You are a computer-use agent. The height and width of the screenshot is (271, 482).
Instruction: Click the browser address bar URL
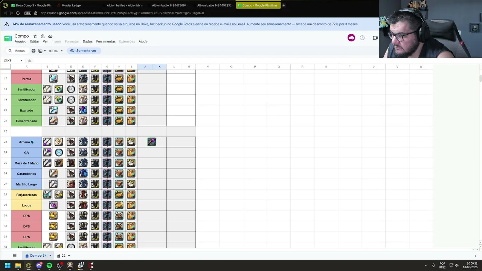(122, 13)
